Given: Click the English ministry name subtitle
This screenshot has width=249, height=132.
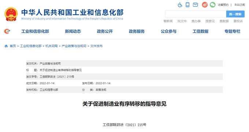Looking at the screenshot, I should [72, 19].
